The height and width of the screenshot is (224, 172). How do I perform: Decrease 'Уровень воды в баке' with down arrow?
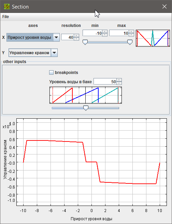point(119,83)
